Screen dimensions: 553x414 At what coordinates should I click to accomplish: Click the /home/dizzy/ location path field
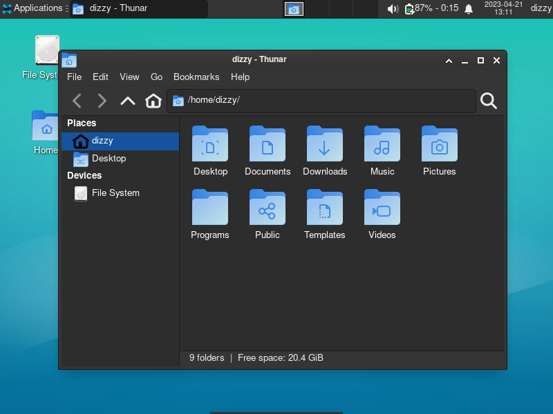(x=321, y=101)
